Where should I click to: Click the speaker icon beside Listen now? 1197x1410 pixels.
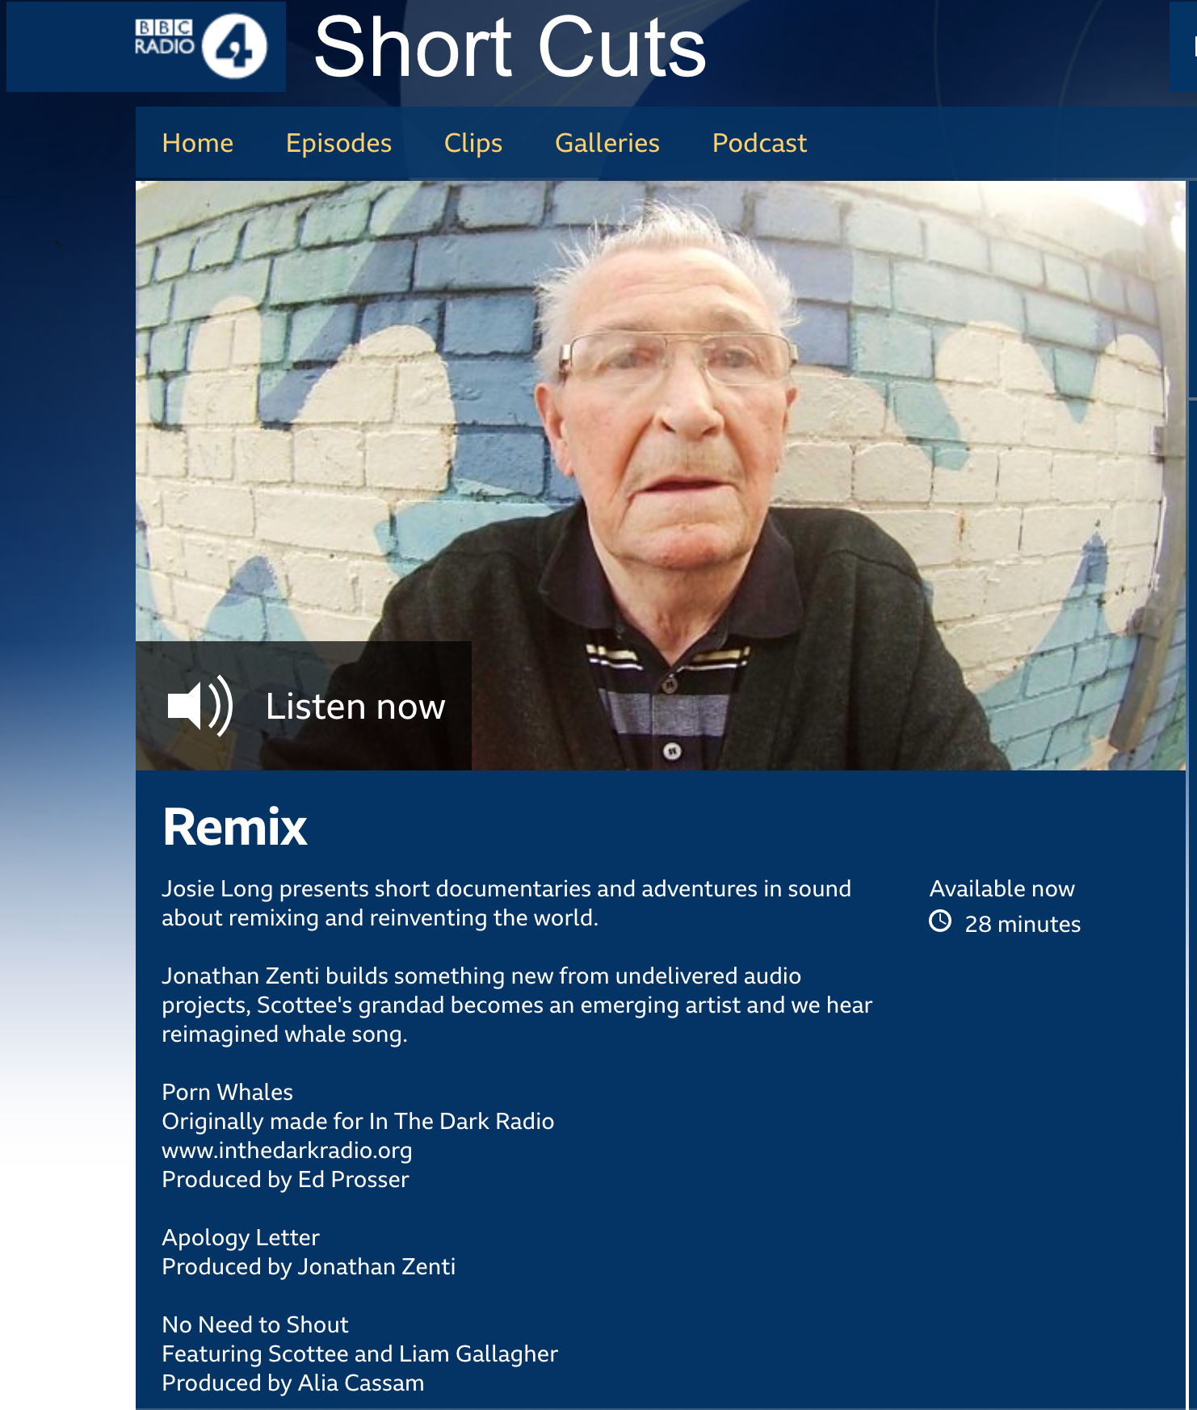200,706
